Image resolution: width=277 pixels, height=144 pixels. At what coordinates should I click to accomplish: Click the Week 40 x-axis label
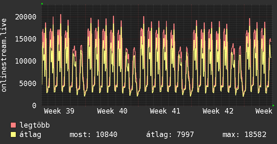point(112,111)
